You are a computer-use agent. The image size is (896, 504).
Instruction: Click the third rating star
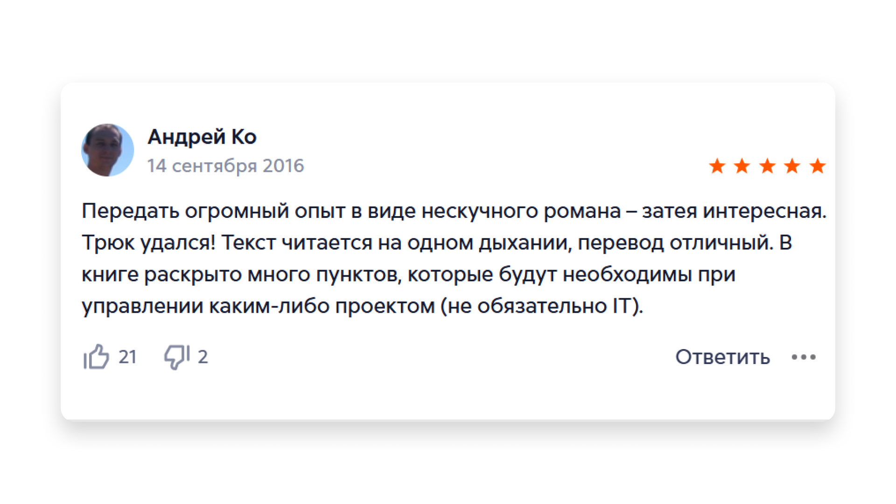click(767, 166)
